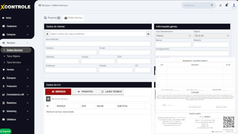Click the Telefone input field

click(62, 61)
